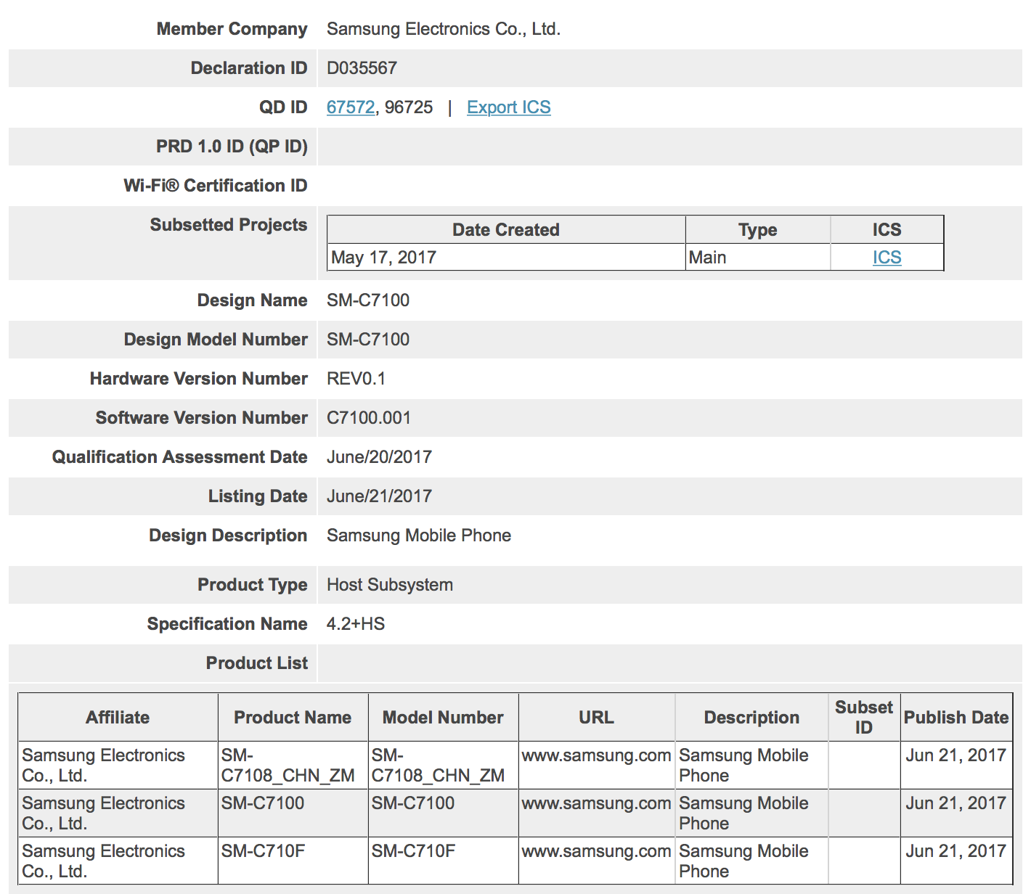Screen dimensions: 1031x894
Task: Click the Publish Date column header
Action: (955, 718)
